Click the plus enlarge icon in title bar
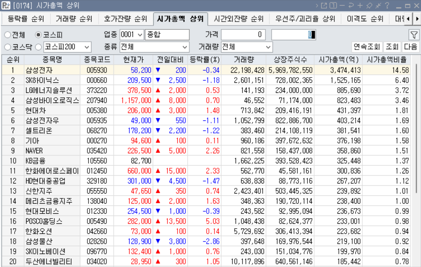This screenshot has height=267, width=421. click(360, 5)
